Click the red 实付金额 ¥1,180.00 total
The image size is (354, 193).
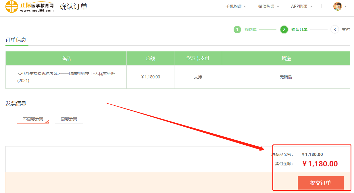[x=320, y=164]
